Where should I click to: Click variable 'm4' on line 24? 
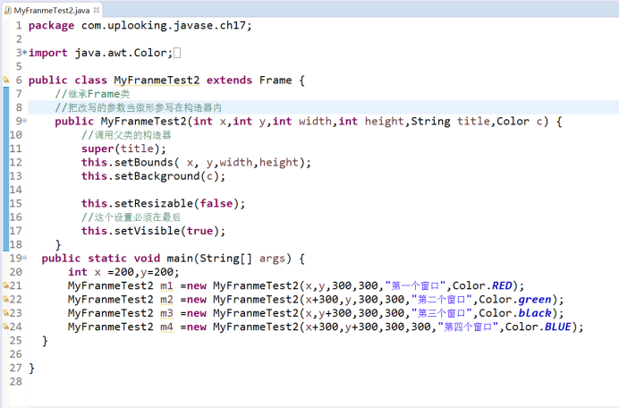[x=166, y=327]
